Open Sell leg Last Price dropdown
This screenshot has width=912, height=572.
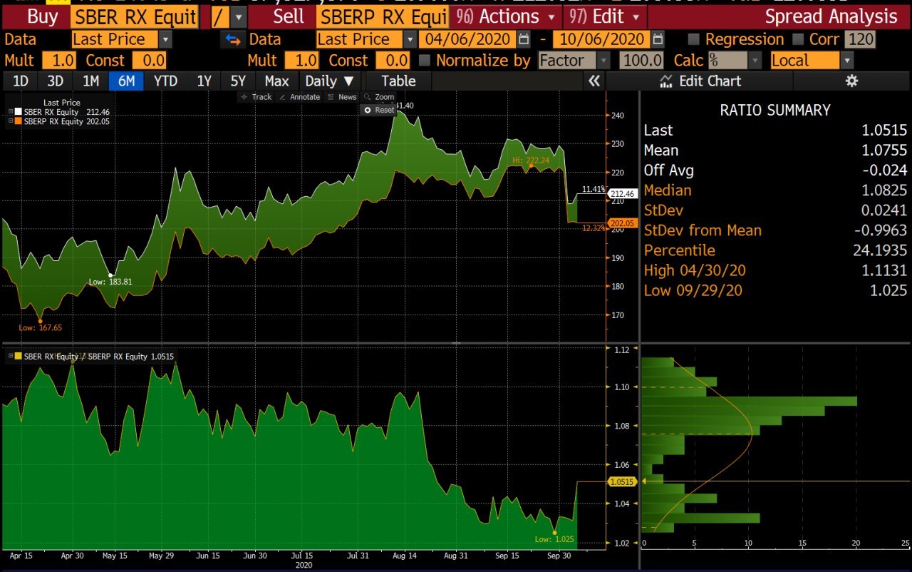tap(410, 40)
